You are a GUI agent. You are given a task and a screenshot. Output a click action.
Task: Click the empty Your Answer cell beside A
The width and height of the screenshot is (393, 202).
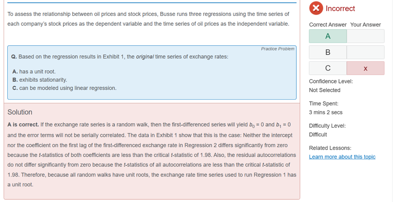point(365,36)
